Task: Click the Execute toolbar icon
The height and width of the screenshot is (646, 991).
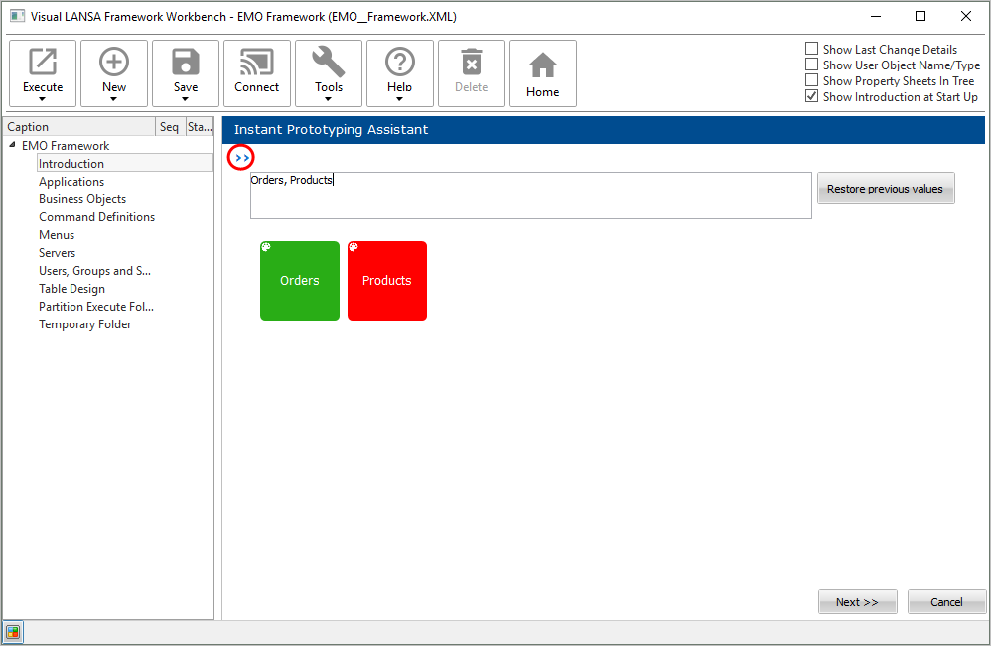Action: pos(43,62)
